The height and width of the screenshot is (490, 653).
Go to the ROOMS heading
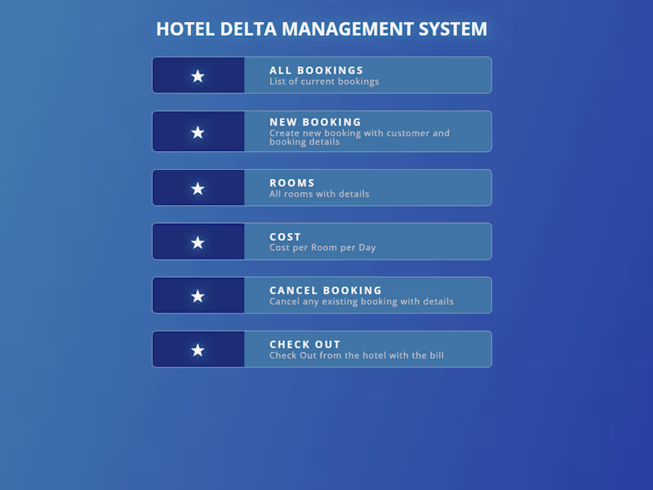click(x=292, y=183)
